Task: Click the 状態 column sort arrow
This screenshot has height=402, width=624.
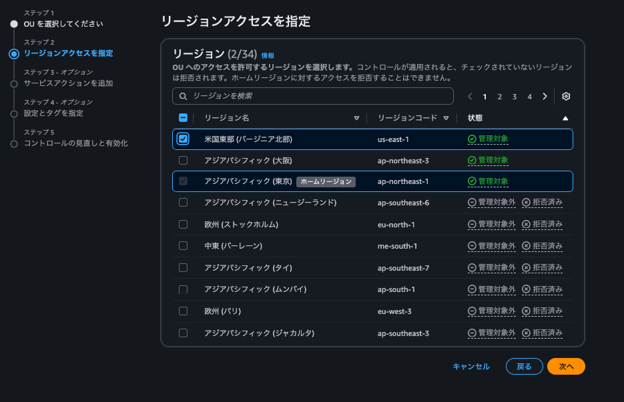Action: [565, 118]
